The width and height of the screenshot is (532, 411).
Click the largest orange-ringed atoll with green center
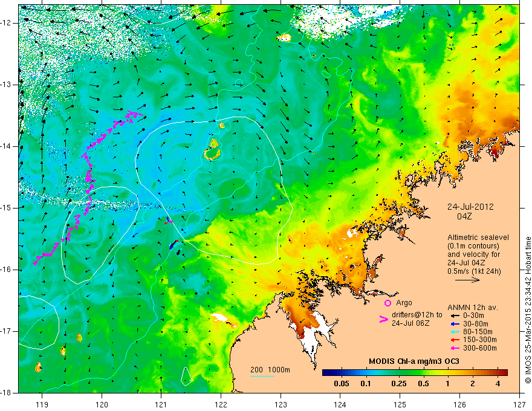click(212, 154)
